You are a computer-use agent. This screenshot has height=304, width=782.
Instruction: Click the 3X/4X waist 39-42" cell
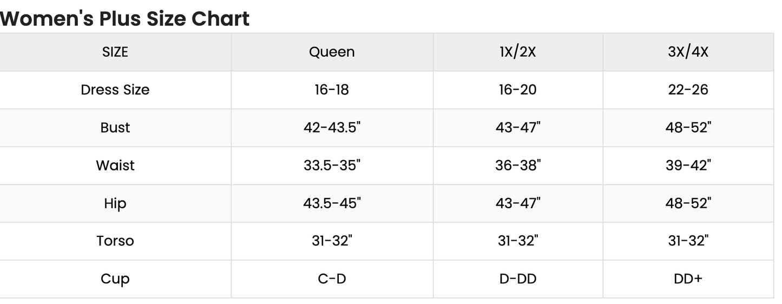tap(688, 166)
